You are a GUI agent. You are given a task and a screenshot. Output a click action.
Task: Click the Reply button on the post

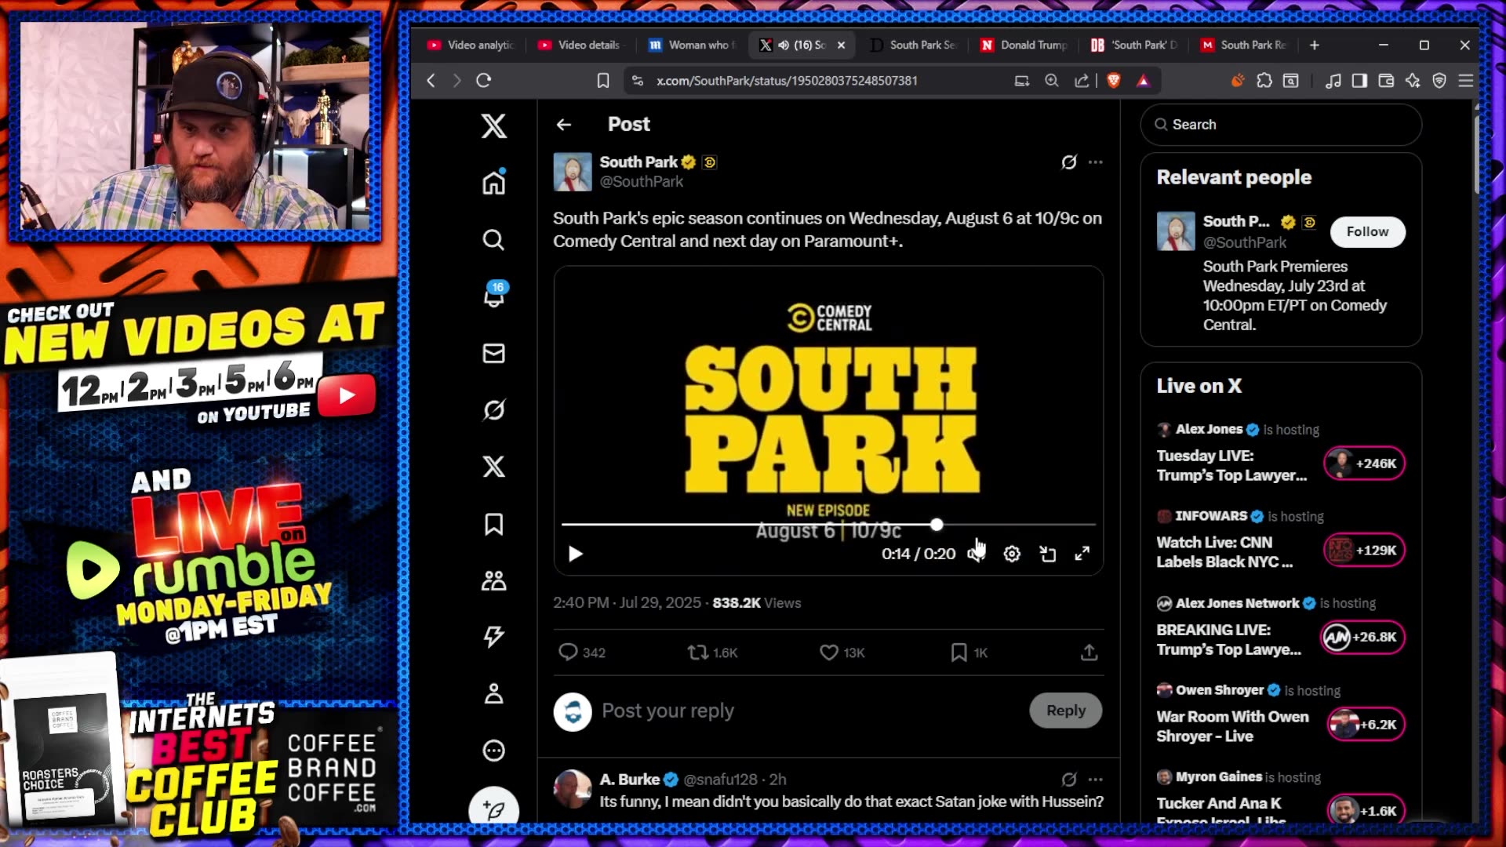click(1065, 711)
